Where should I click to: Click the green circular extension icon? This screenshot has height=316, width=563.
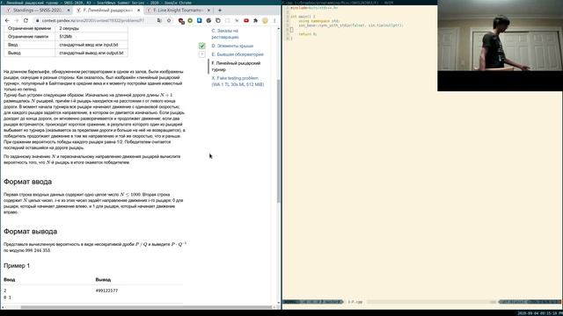[190, 21]
